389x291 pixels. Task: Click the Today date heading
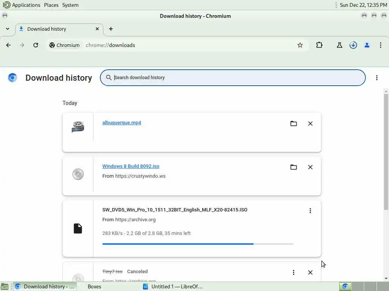point(70,103)
